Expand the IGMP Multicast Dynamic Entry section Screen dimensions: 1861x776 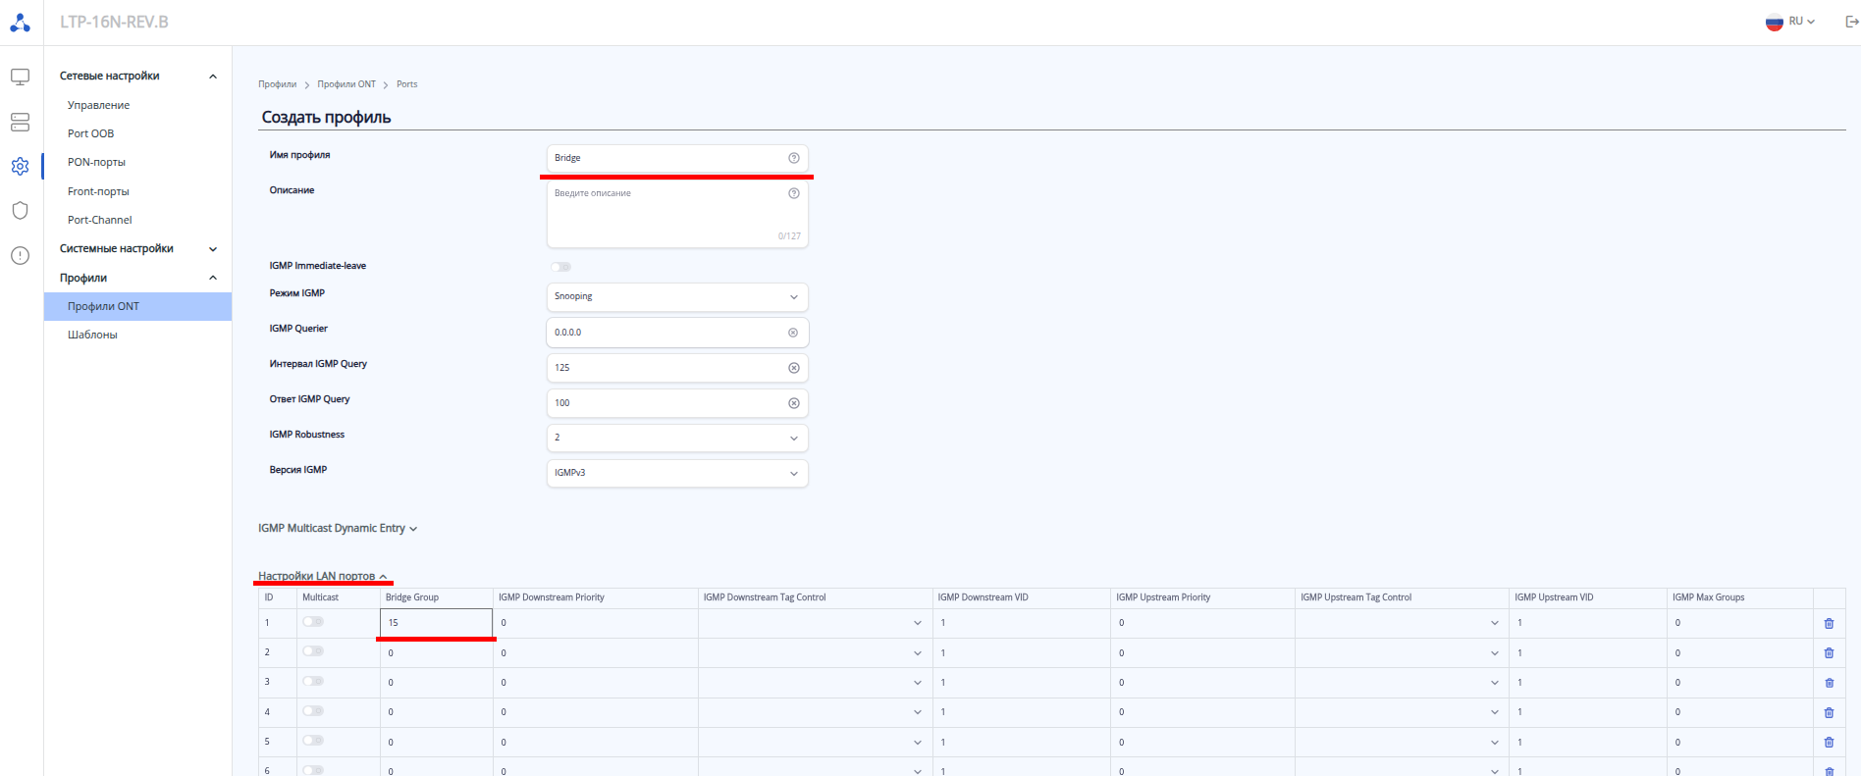pos(338,529)
